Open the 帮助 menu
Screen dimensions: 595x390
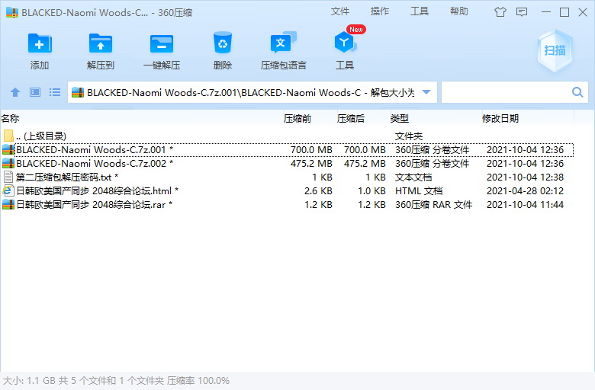click(459, 11)
